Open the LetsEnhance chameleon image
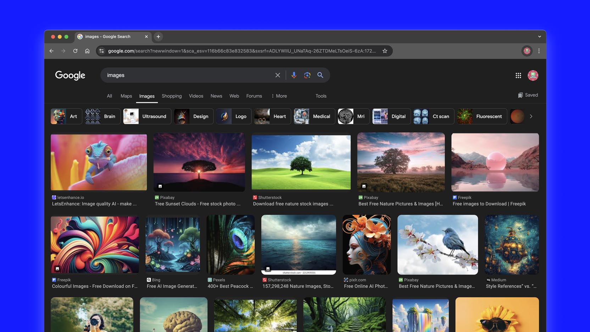The height and width of the screenshot is (332, 590). (99, 162)
